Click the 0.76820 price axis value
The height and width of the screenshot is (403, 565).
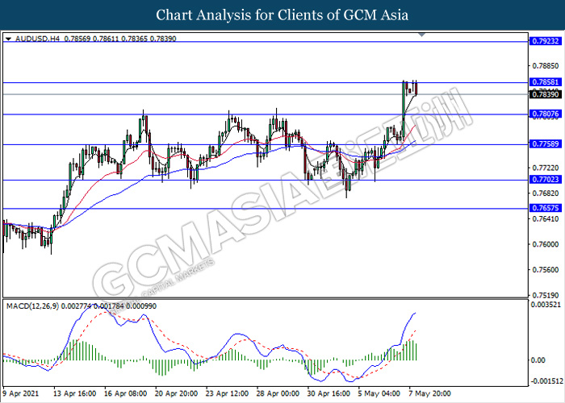tap(546, 193)
